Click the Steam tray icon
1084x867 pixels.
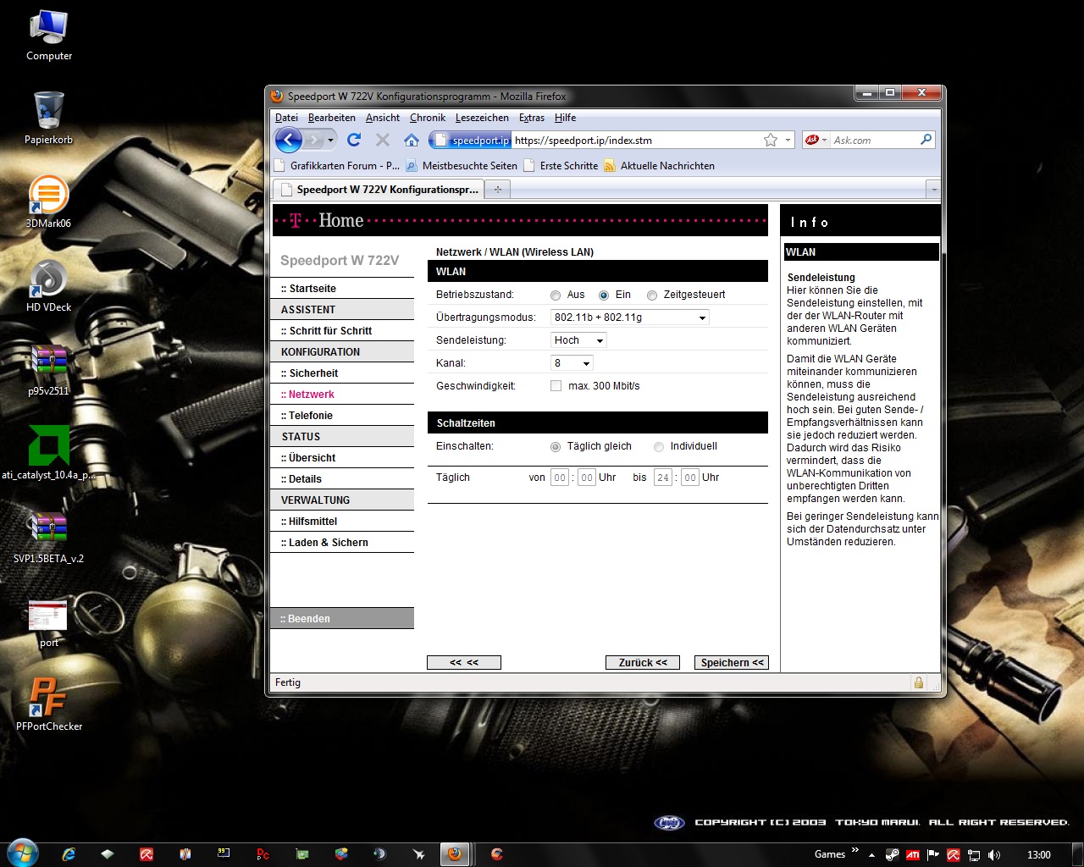893,854
